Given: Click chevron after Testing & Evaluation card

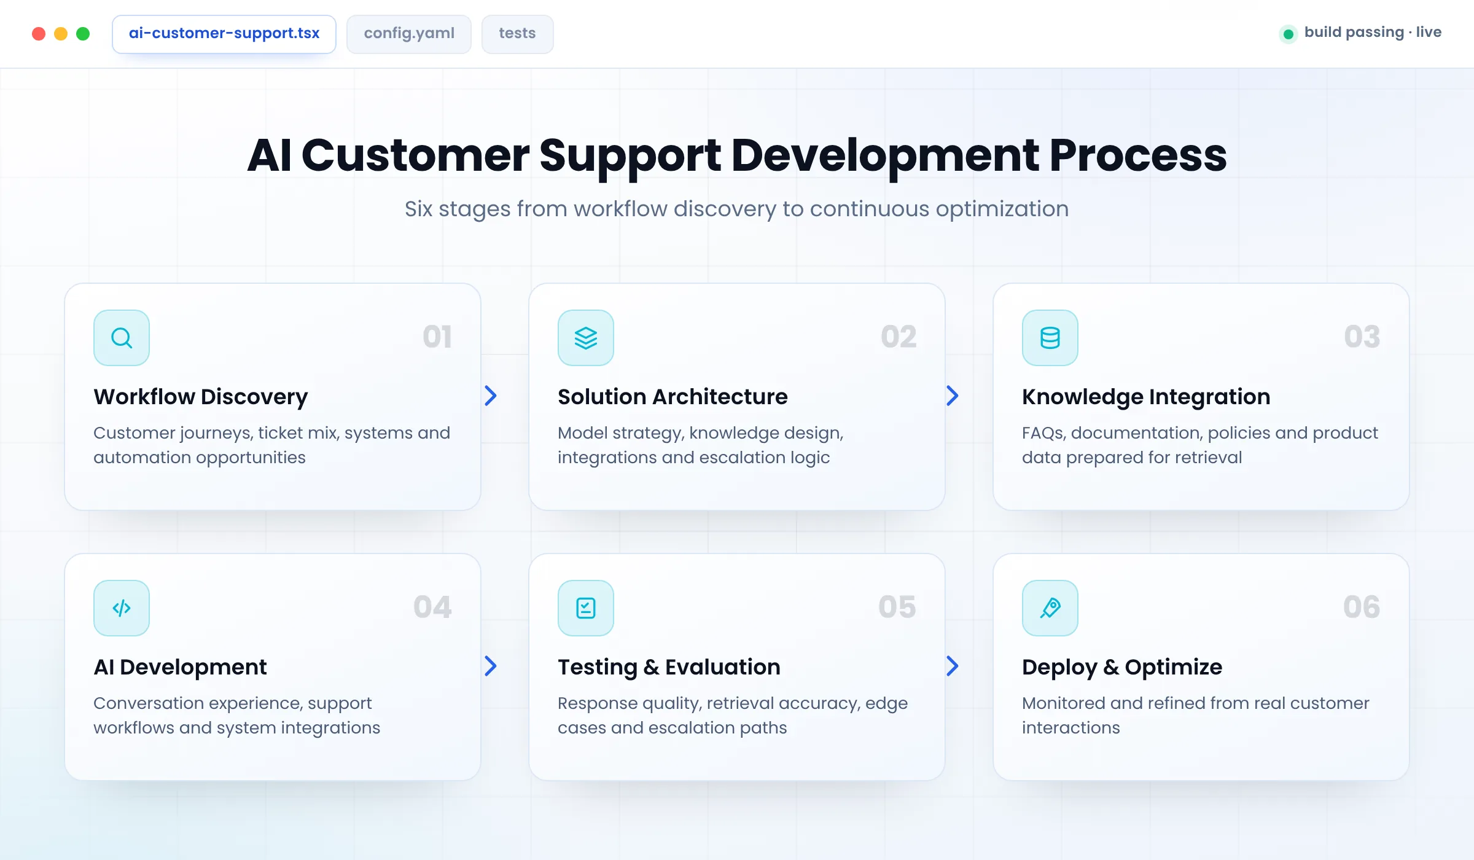Looking at the screenshot, I should [x=953, y=666].
